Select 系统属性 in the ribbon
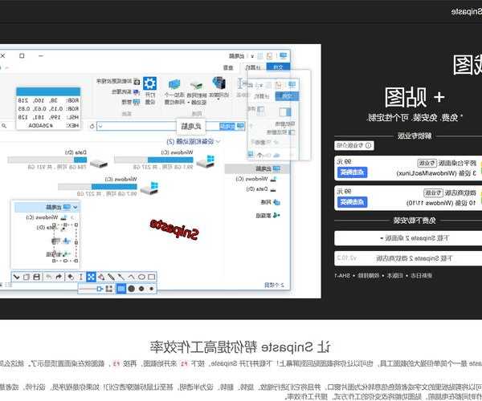Viewport: 482px width, 401px height. tap(125, 91)
